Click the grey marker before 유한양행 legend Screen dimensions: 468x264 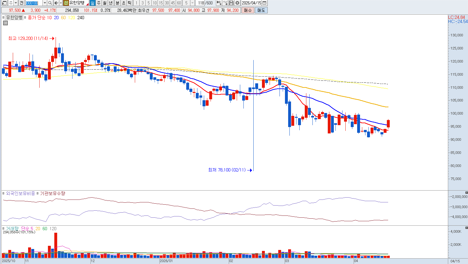coord(4,18)
